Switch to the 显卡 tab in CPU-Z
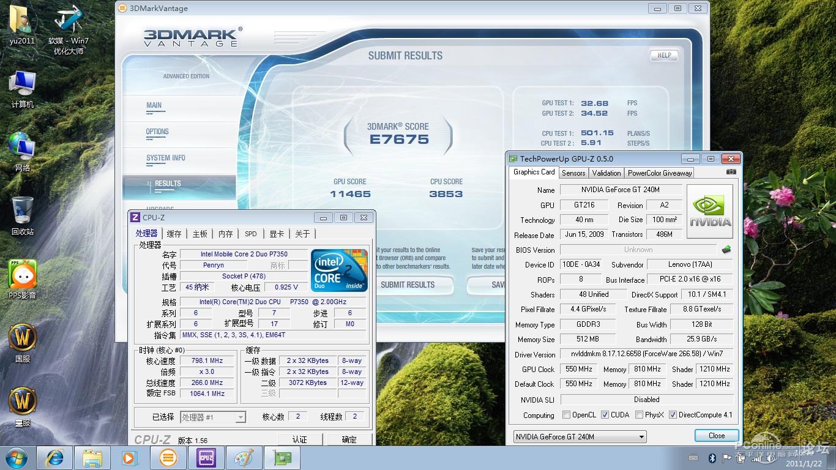This screenshot has height=470, width=836. coord(277,234)
